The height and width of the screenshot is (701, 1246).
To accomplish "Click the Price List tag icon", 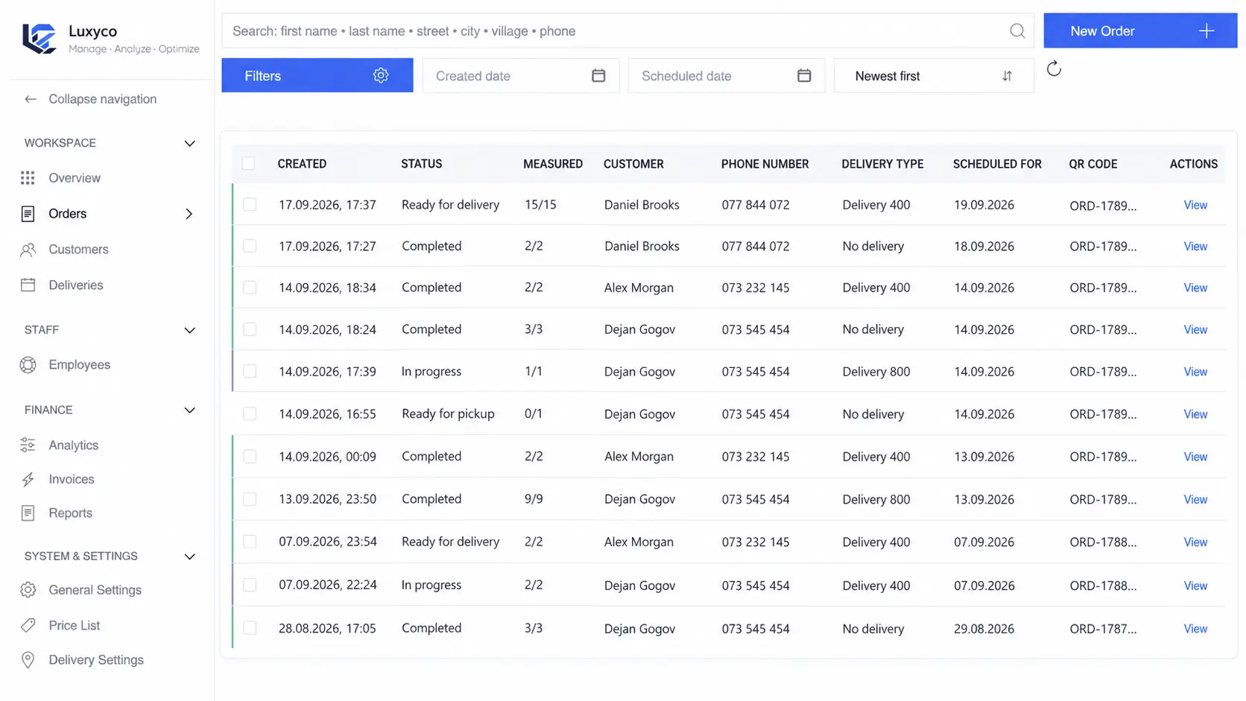I will click(28, 625).
